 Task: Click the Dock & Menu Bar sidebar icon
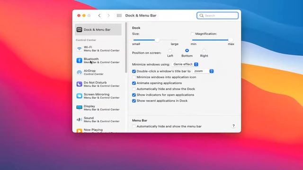pyautogui.click(x=79, y=29)
